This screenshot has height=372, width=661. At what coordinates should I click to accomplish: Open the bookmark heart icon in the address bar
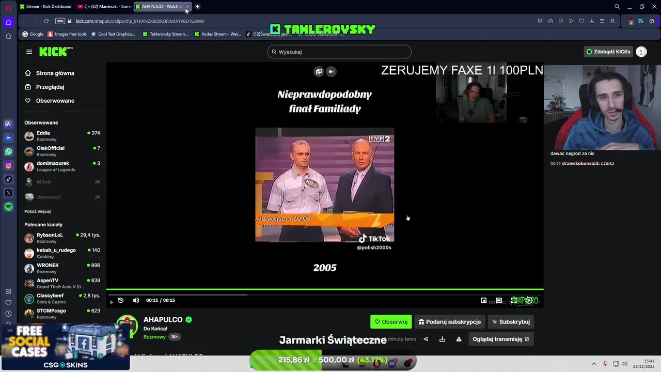(x=581, y=21)
